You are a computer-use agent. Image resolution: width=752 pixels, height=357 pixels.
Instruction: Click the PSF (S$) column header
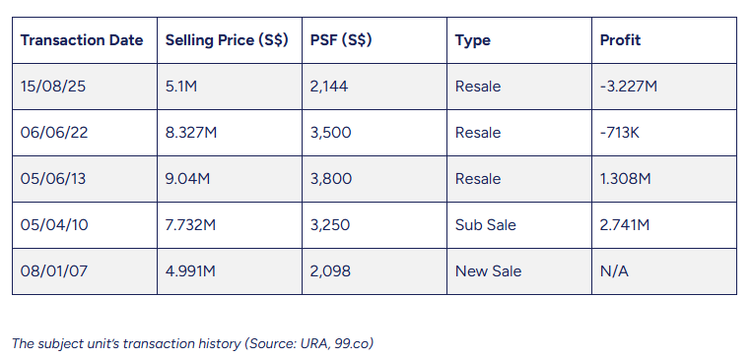[x=341, y=39]
